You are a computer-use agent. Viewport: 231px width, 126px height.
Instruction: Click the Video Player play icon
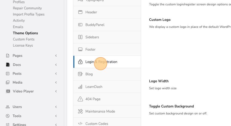point(8,91)
